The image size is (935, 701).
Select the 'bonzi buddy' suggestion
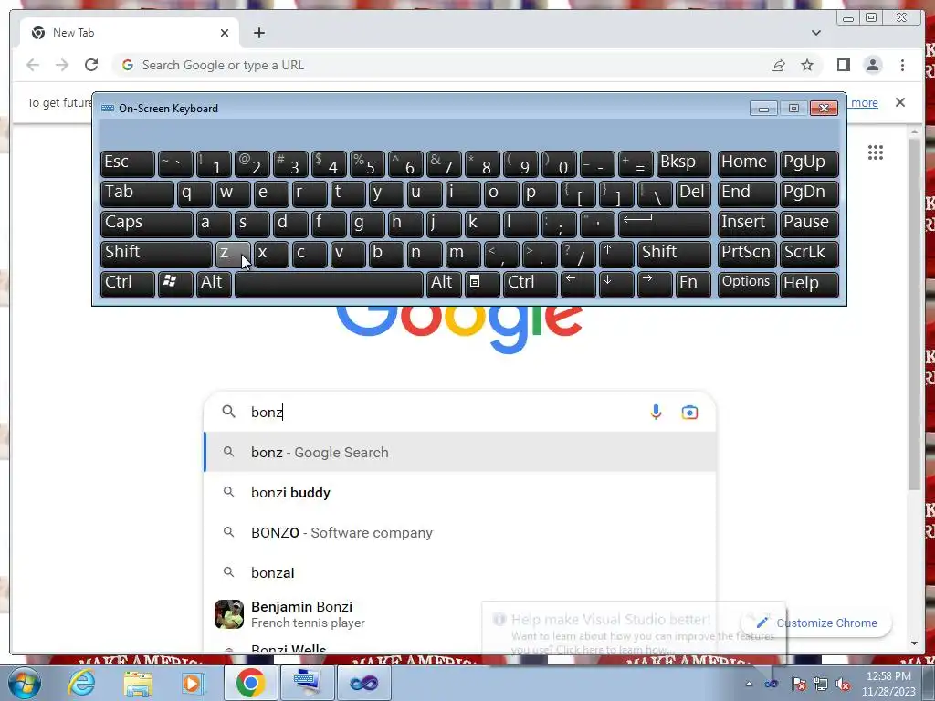(x=459, y=492)
